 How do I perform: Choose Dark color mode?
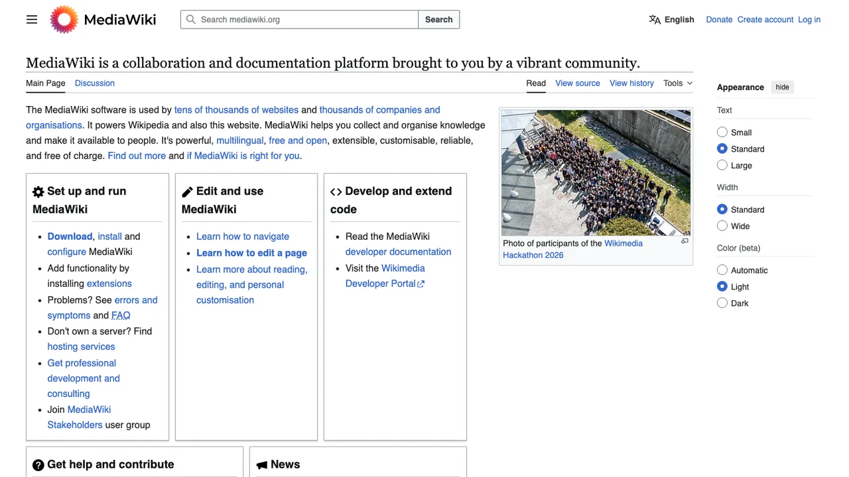tap(722, 303)
